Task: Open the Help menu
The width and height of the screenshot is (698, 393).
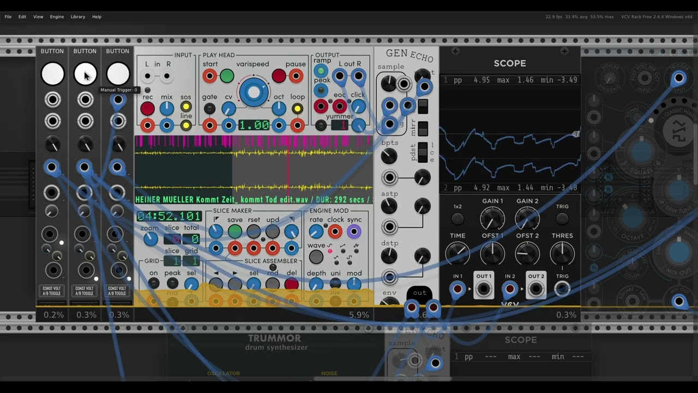Action: click(97, 17)
